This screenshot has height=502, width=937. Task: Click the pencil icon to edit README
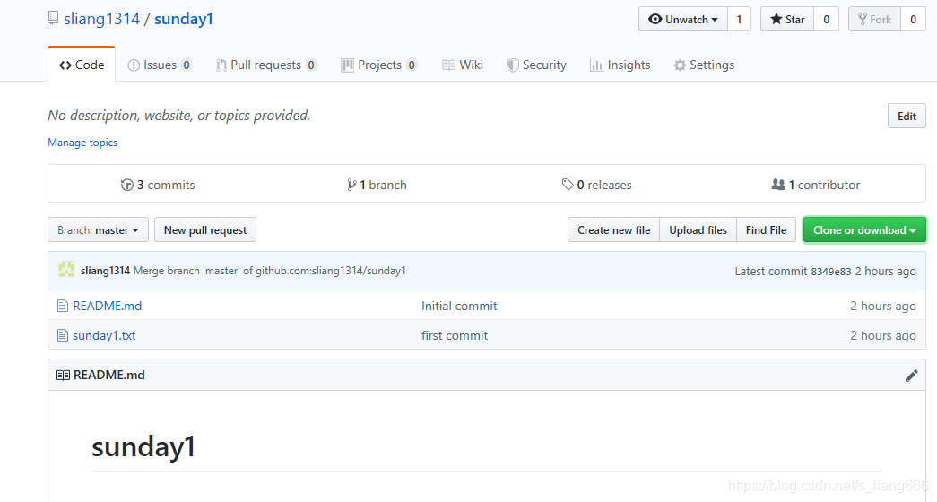(911, 376)
